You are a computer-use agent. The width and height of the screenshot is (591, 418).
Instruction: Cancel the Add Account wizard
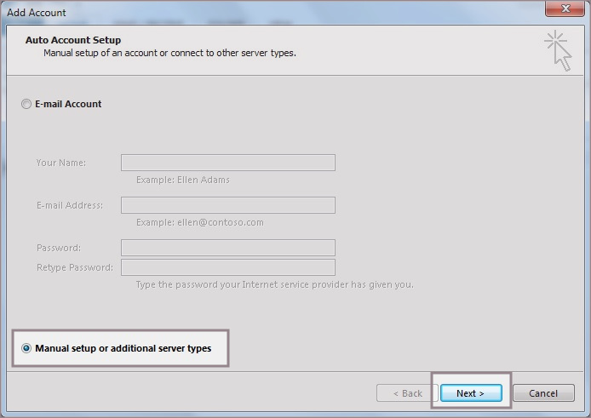(542, 393)
